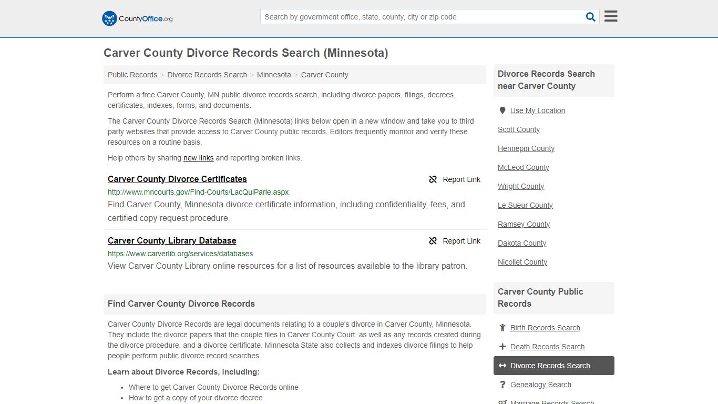Open Dakota County link
Viewport: 718px width, 404px height.
point(522,243)
